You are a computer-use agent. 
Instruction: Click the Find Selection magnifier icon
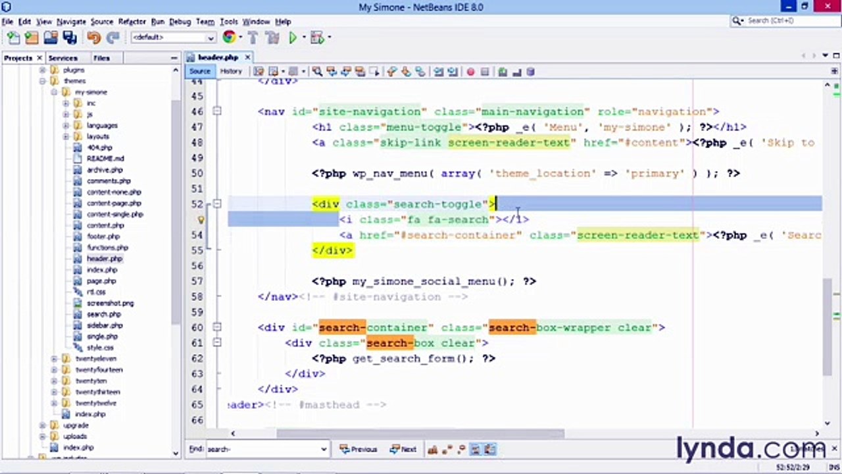coord(317,71)
